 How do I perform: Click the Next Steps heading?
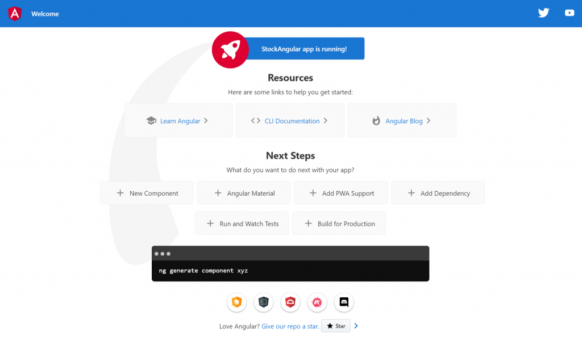(290, 155)
